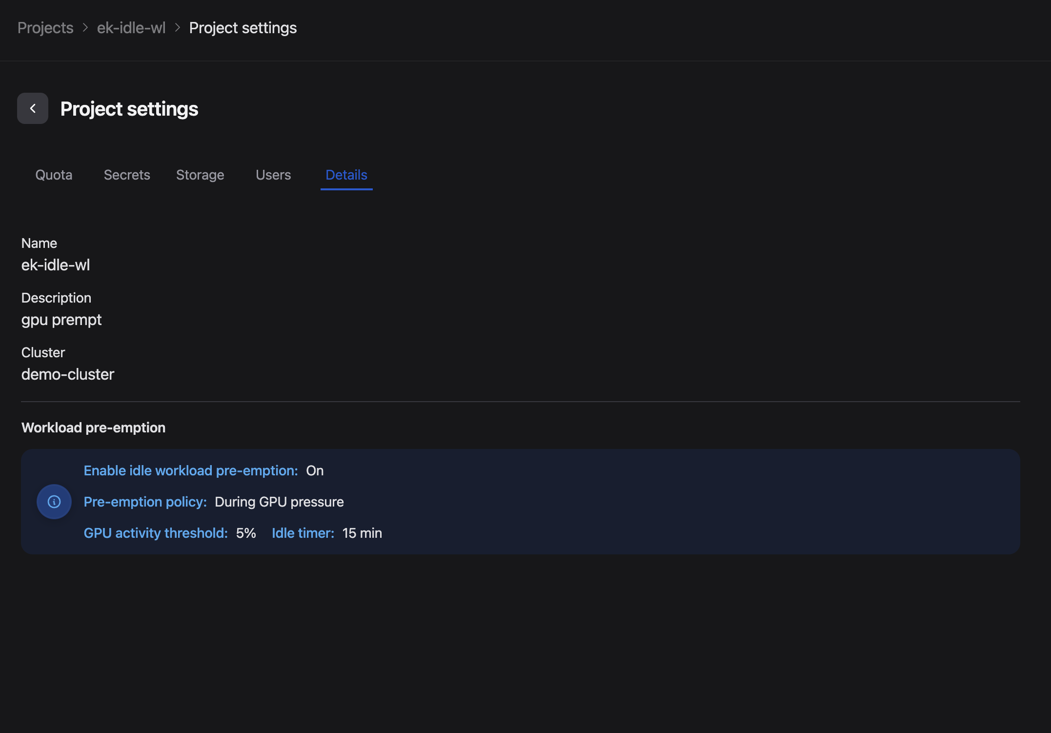Screen dimensions: 1051x733
Task: Click the Idle timer label
Action: [x=303, y=533]
